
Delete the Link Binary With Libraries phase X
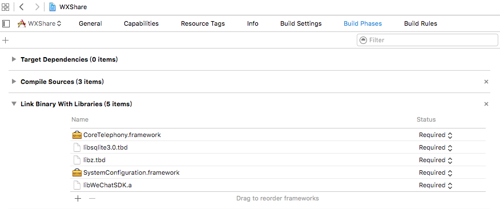click(x=486, y=104)
